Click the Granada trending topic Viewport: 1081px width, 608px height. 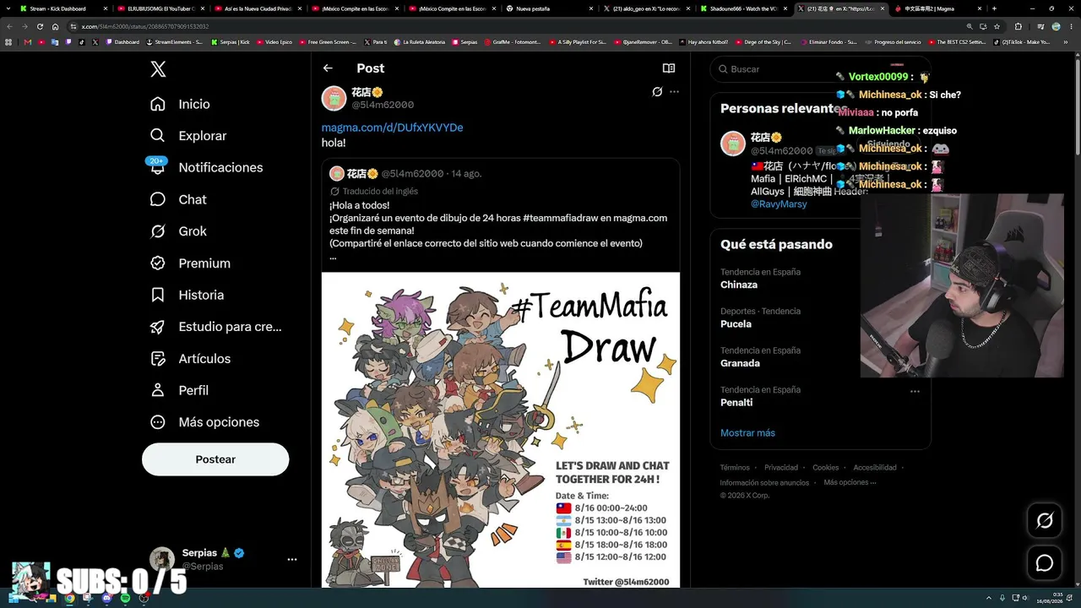click(x=740, y=363)
